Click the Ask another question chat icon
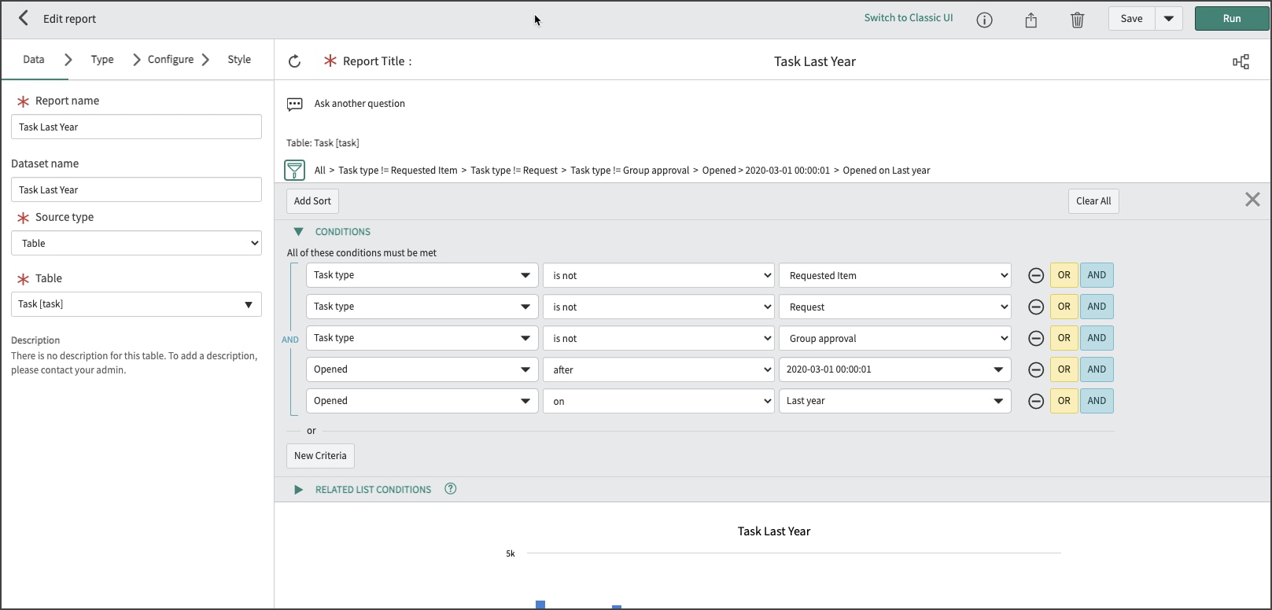Screen dimensions: 1272x610 [295, 104]
